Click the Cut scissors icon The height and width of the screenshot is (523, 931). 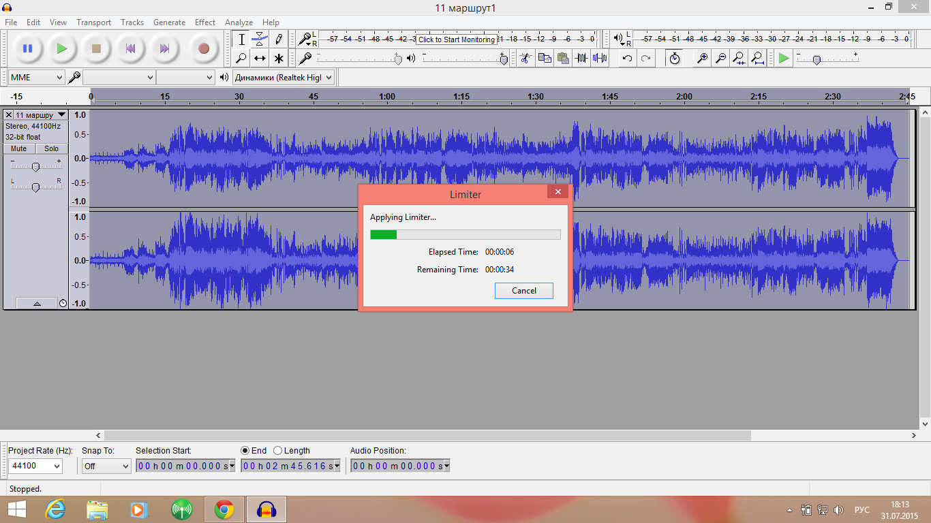coord(525,58)
